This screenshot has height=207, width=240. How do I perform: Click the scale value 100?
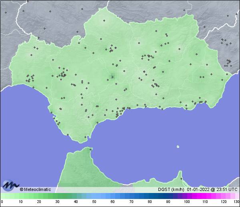pyautogui.click(x=187, y=202)
